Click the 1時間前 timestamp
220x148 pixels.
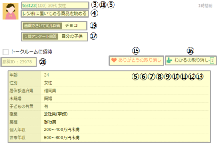tap(206, 6)
